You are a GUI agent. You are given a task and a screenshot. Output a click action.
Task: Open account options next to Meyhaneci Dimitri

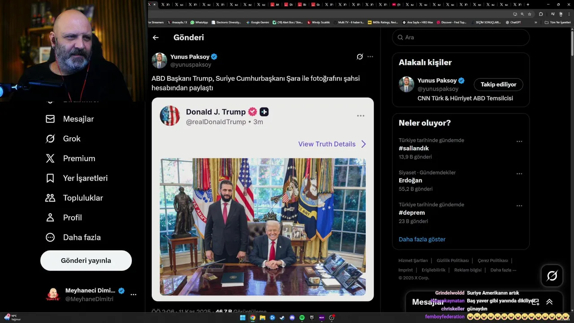[133, 295]
